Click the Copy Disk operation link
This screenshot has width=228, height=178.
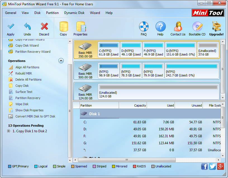(x=22, y=86)
